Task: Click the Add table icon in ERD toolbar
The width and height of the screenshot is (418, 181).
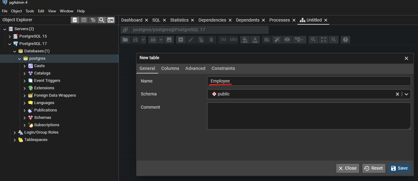Action: 181,40
